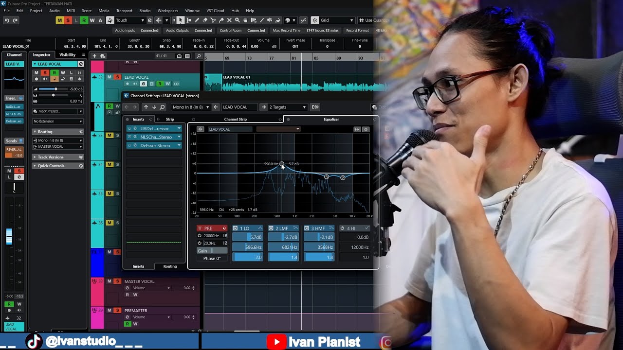Select the Zoom magnifier tool
Viewport: 623px width, 350px height.
pyautogui.click(x=238, y=20)
